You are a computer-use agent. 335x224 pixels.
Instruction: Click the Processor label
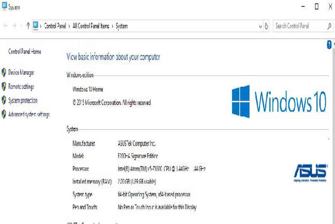[x=80, y=169]
